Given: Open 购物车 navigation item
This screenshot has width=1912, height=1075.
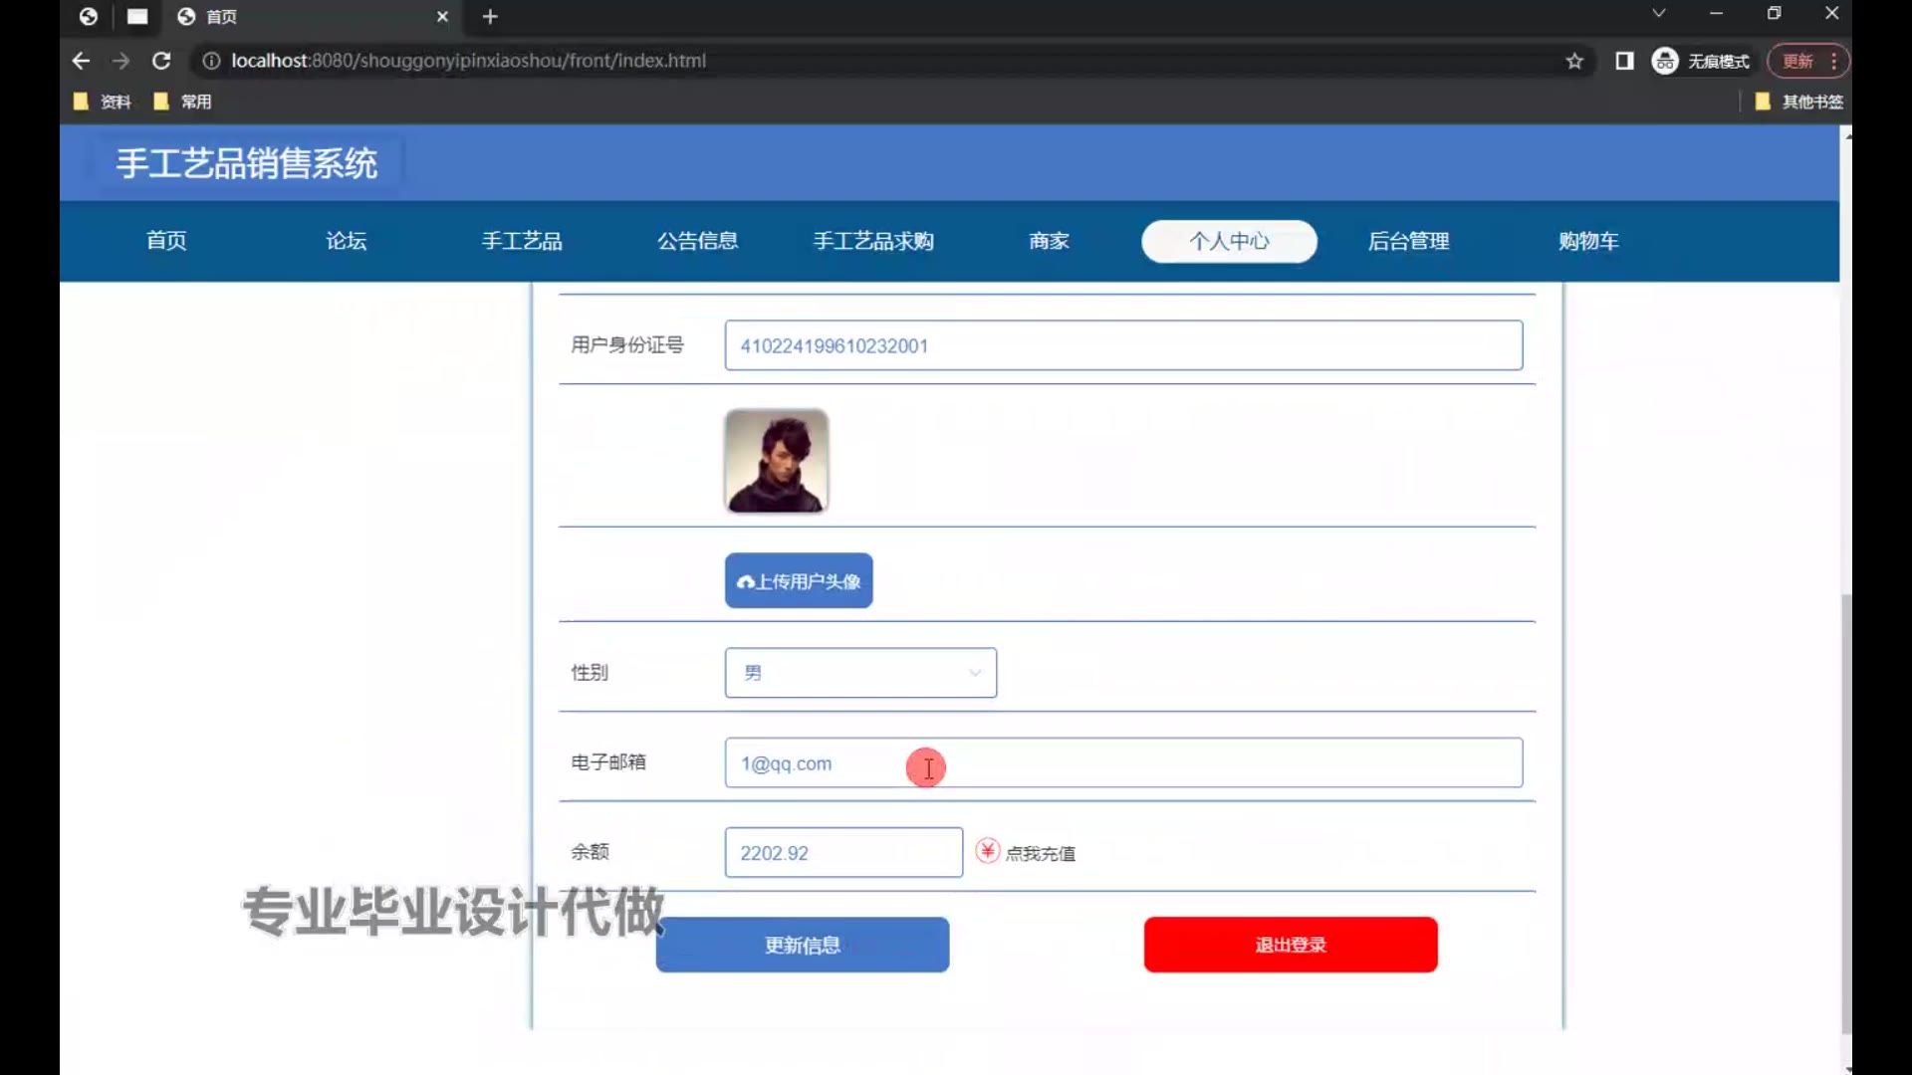Looking at the screenshot, I should (1588, 241).
